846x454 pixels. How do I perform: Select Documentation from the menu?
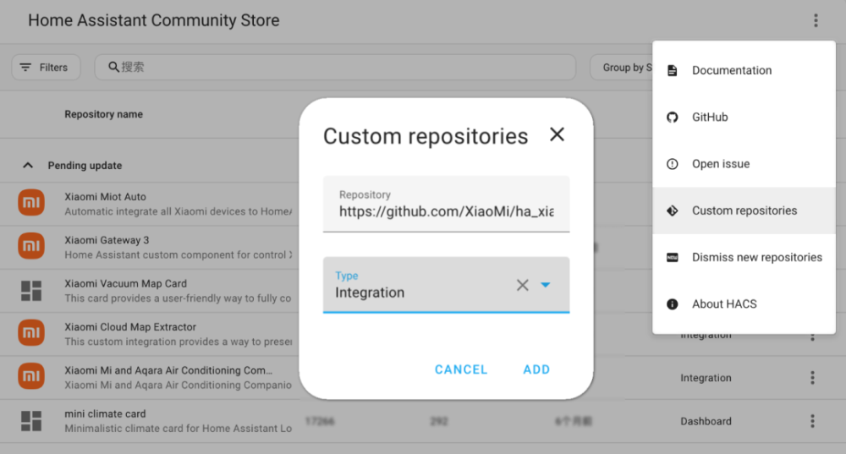[744, 71]
